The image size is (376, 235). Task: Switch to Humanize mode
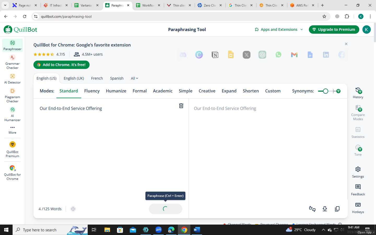(116, 91)
